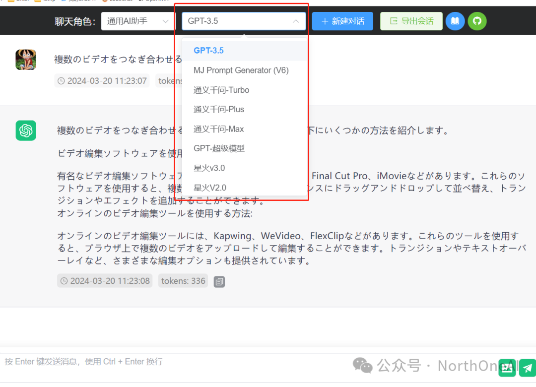Screen dimensions: 536x387
Task: Choose 通义千问-Turbo model
Action: click(244, 90)
